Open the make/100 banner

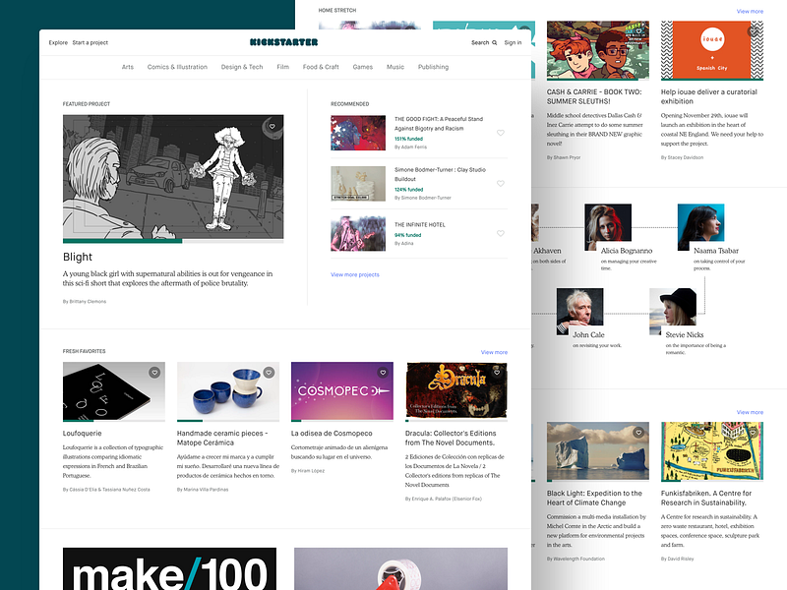(169, 569)
